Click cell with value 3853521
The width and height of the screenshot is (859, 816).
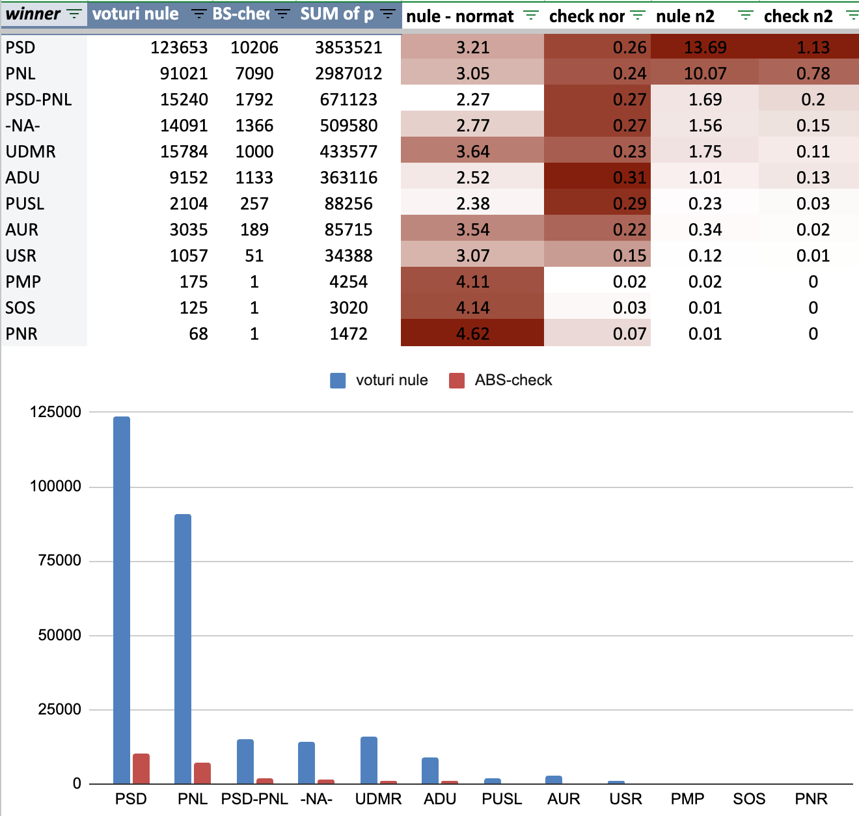[349, 48]
